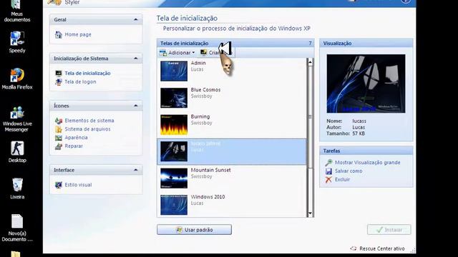Select the Mountain Sunset boot screen
Image resolution: width=458 pixels, height=257 pixels.
pos(232,178)
